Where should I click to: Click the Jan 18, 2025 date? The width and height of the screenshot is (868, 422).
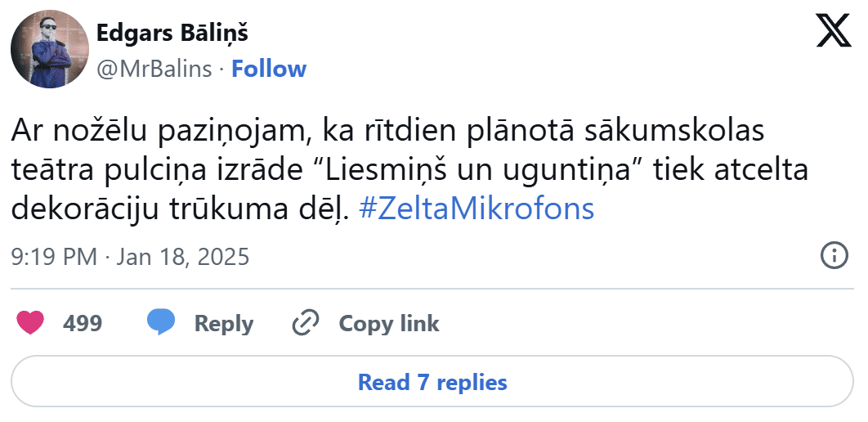pos(183,257)
